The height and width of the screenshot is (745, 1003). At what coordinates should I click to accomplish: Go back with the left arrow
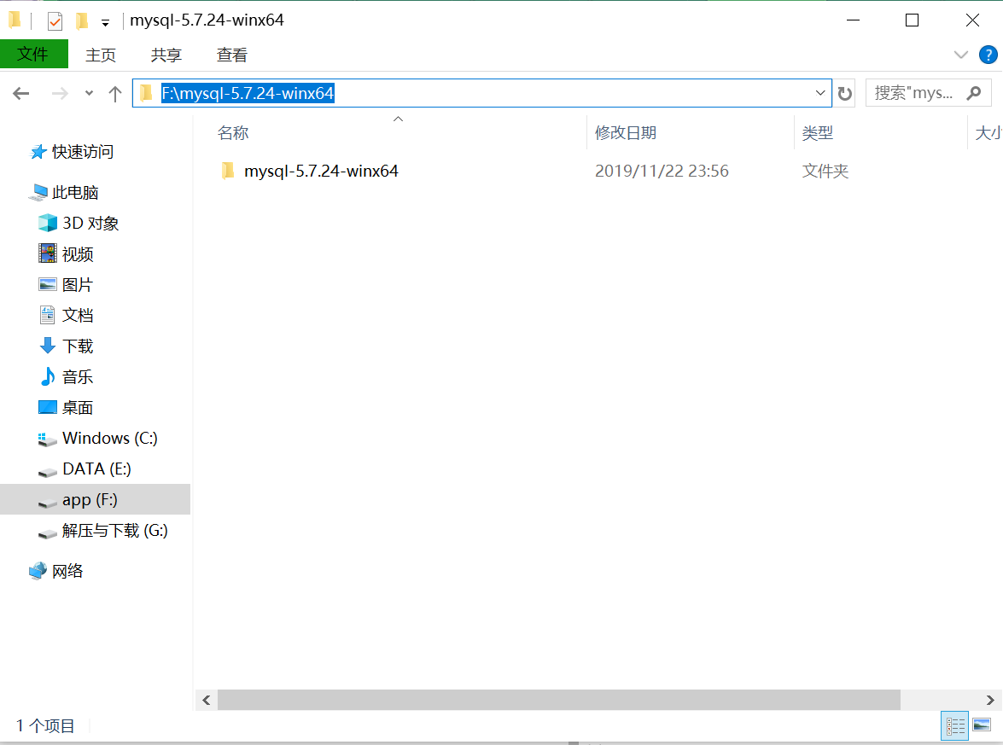(21, 94)
